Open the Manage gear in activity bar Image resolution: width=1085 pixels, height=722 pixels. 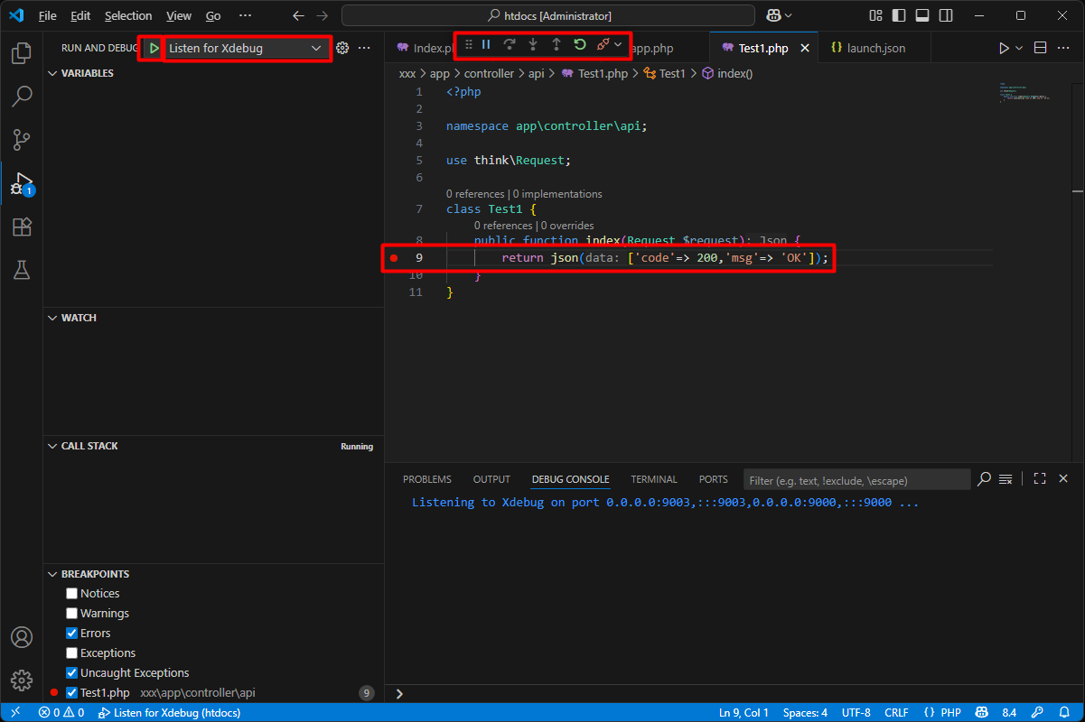coord(22,680)
